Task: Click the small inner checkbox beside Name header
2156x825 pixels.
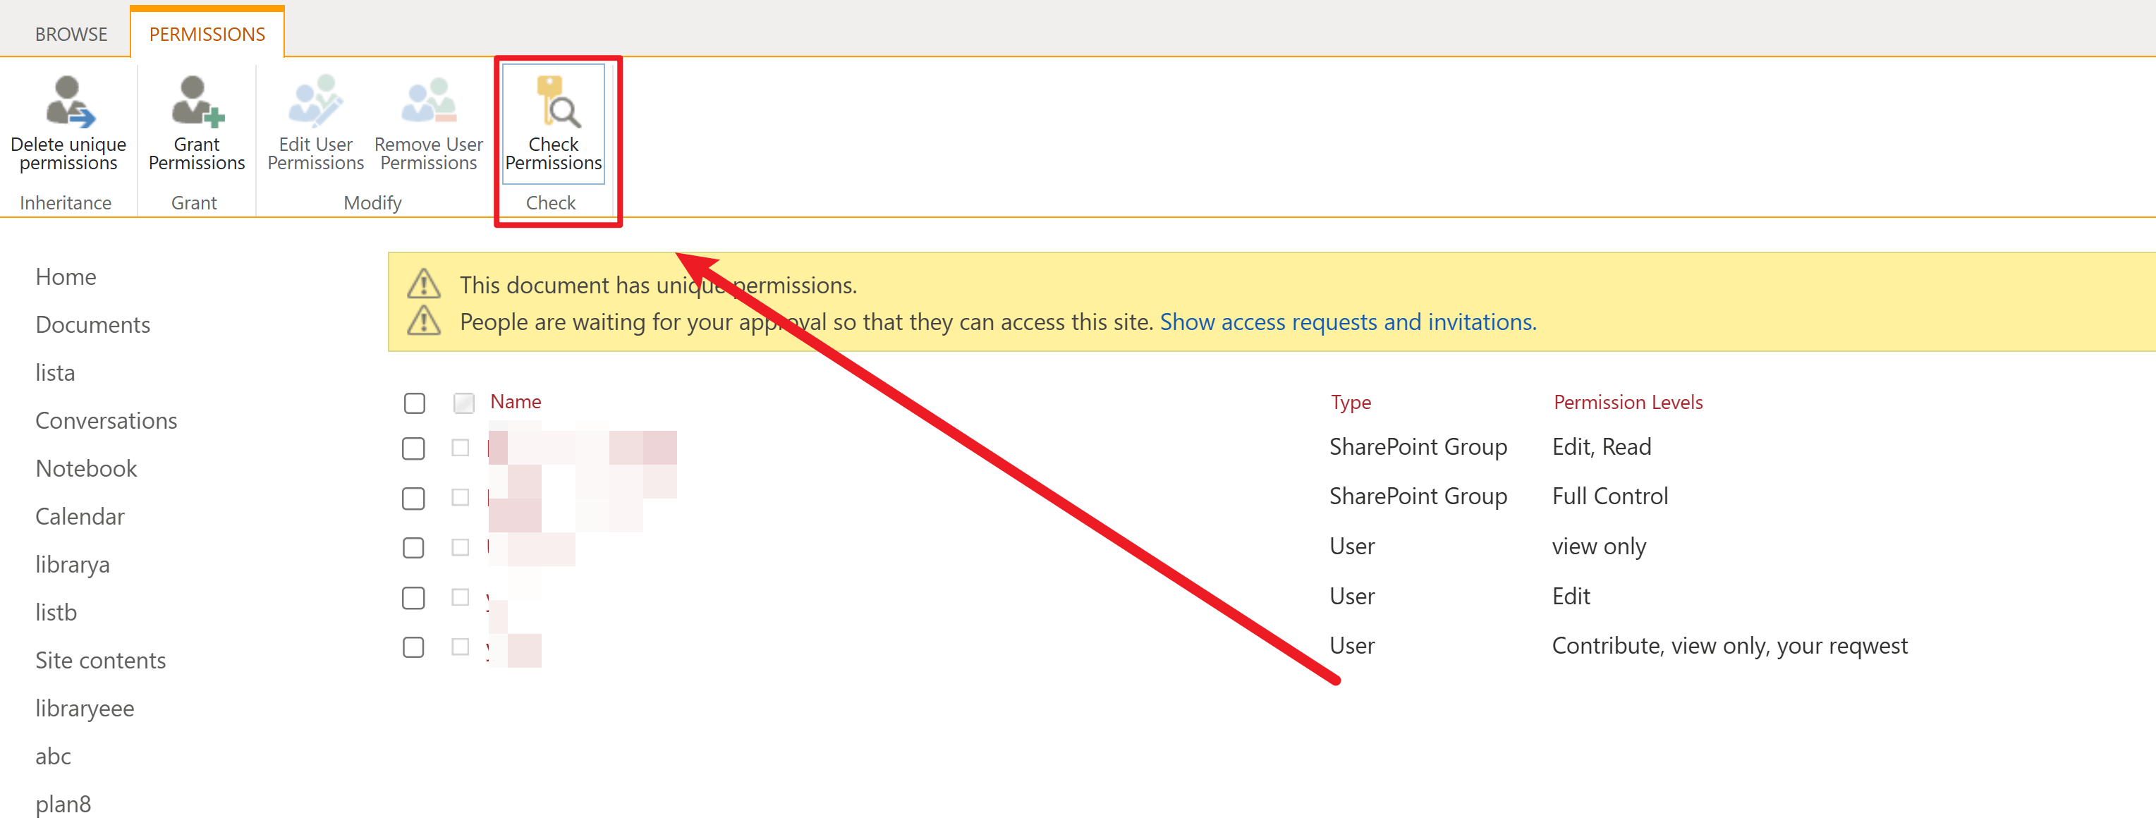Action: point(463,403)
